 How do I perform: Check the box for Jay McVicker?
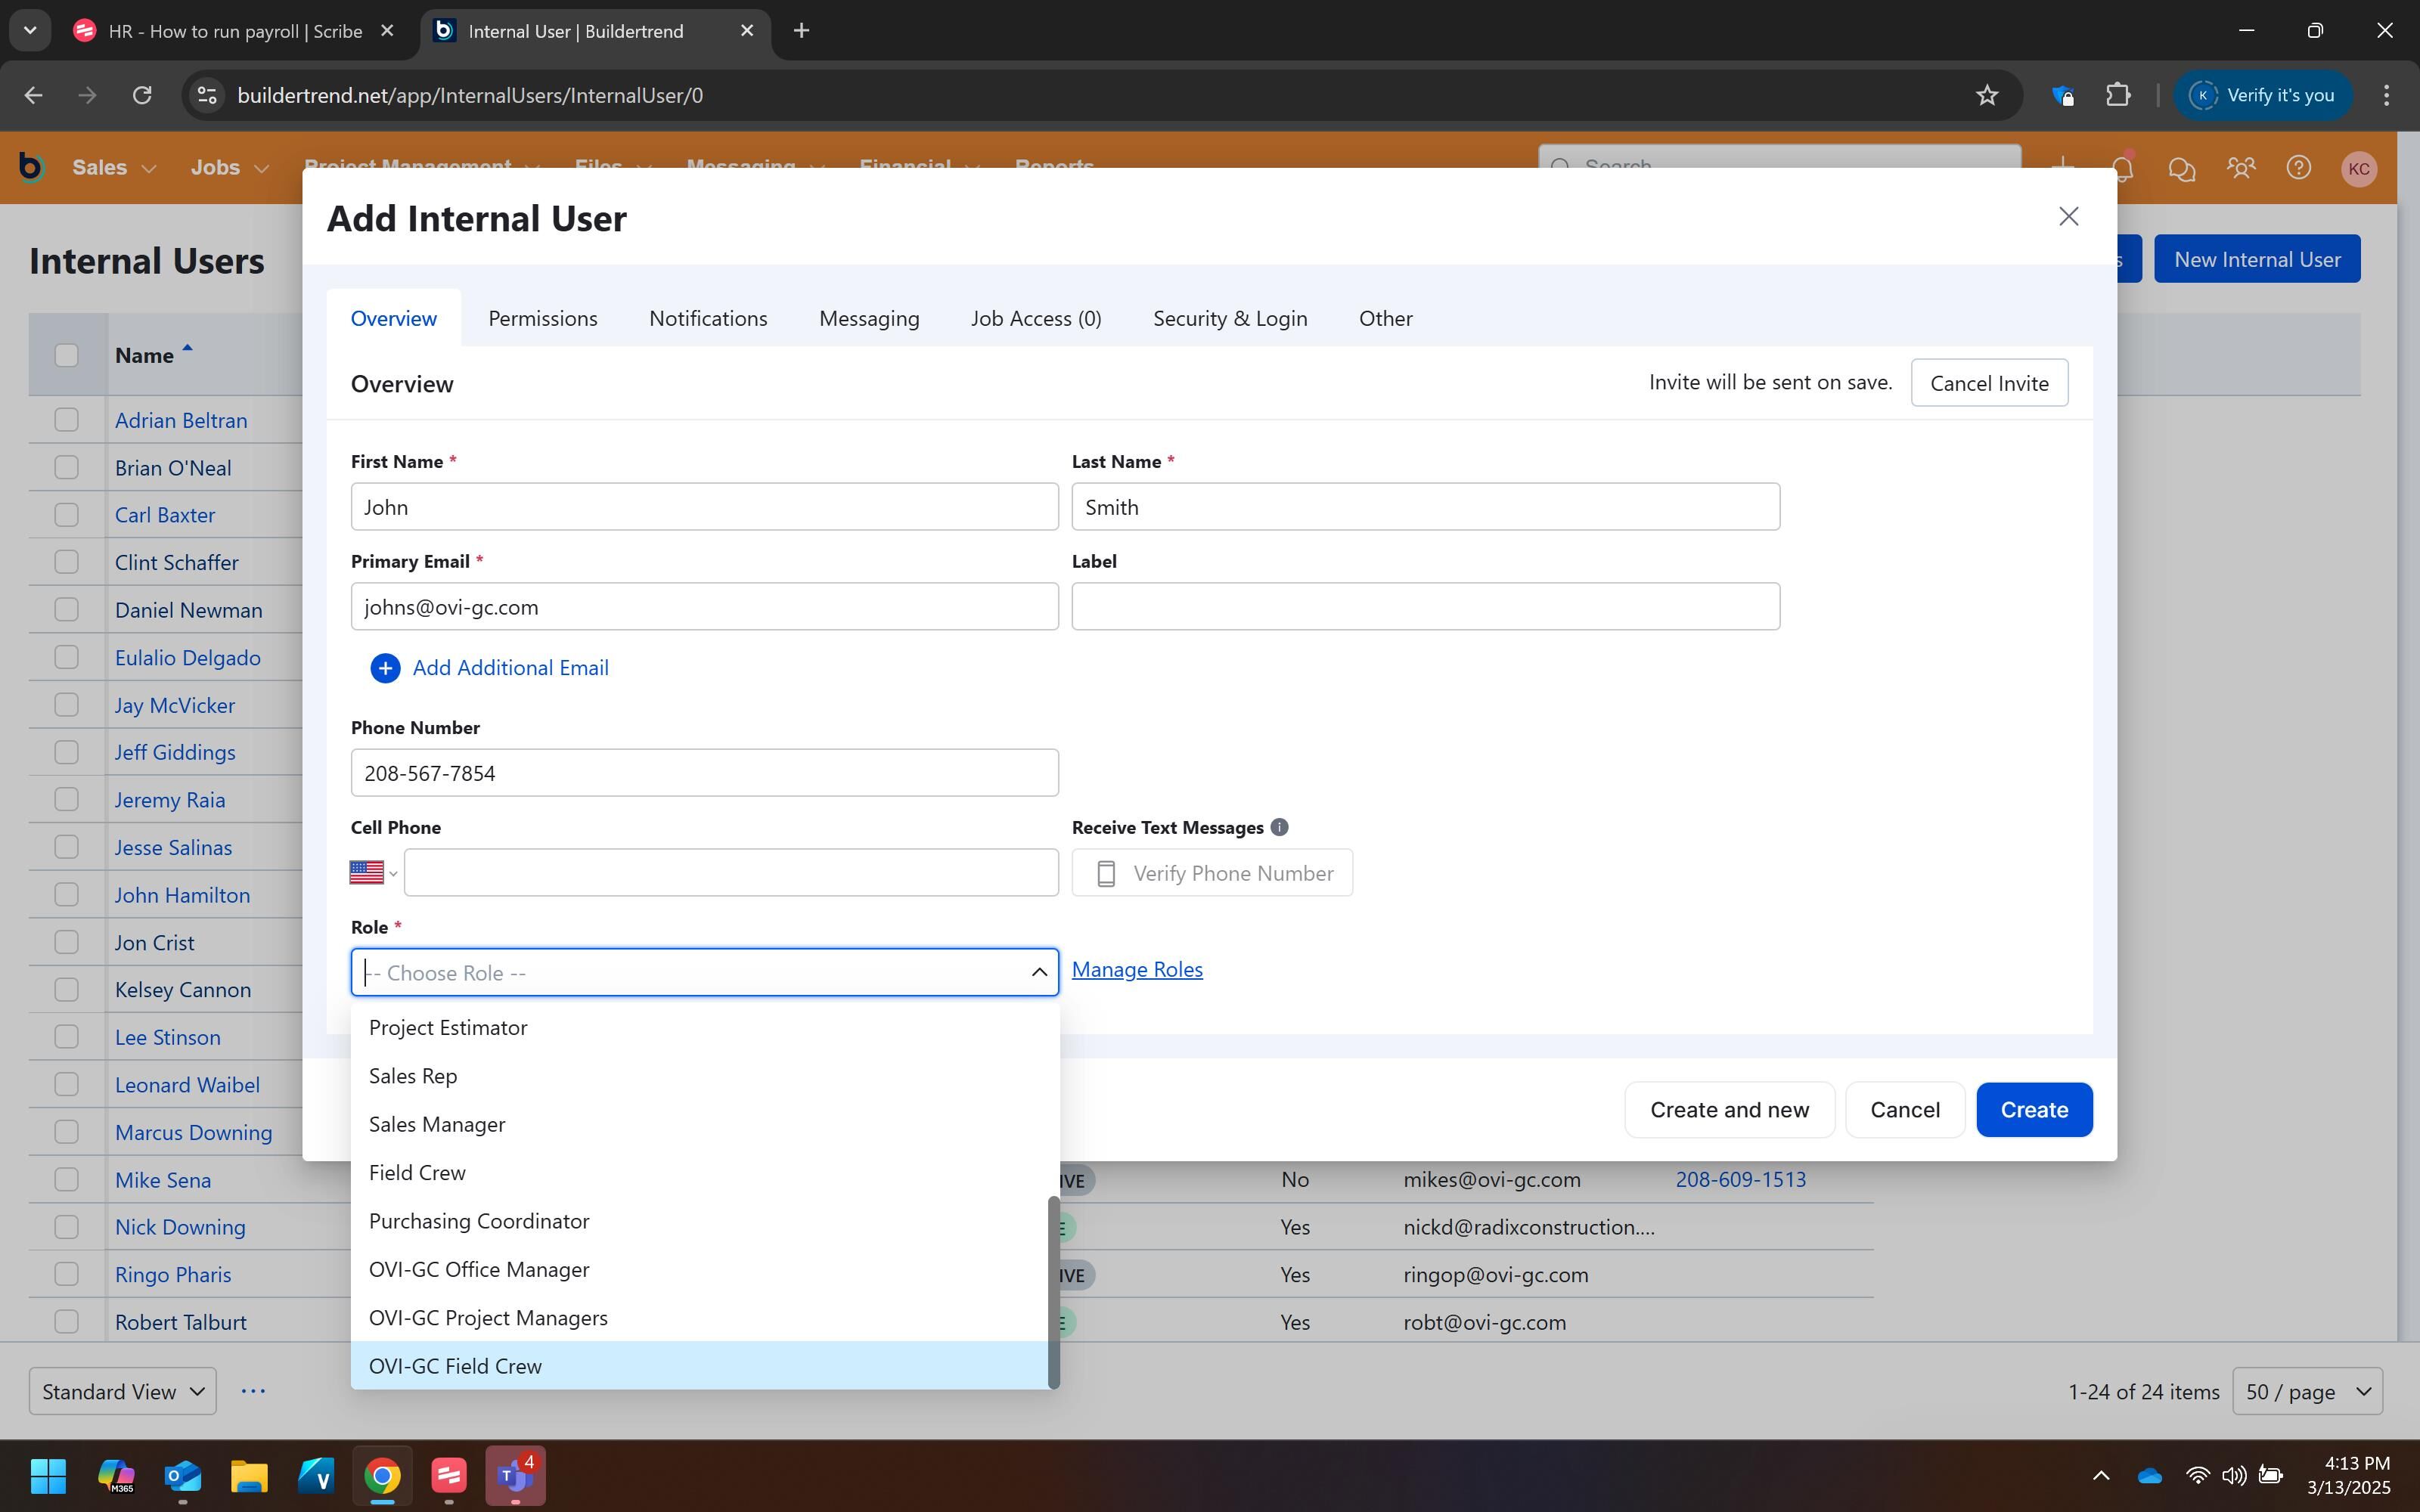66,705
